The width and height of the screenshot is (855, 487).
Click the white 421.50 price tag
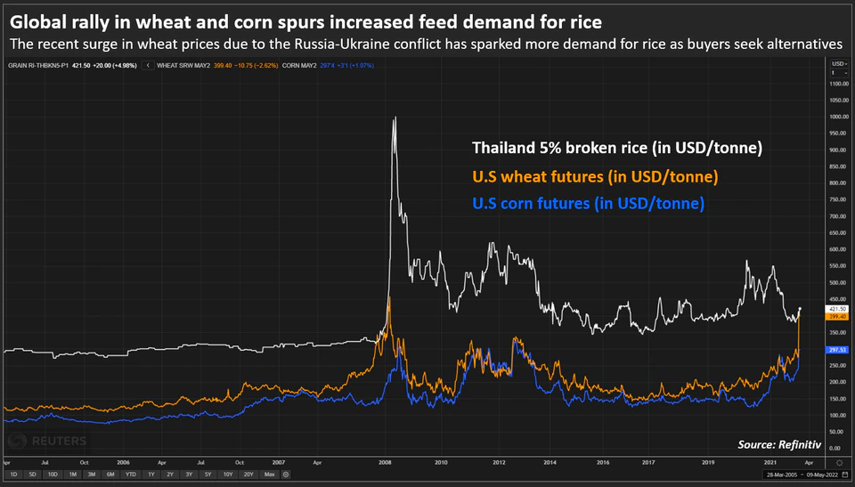837,309
